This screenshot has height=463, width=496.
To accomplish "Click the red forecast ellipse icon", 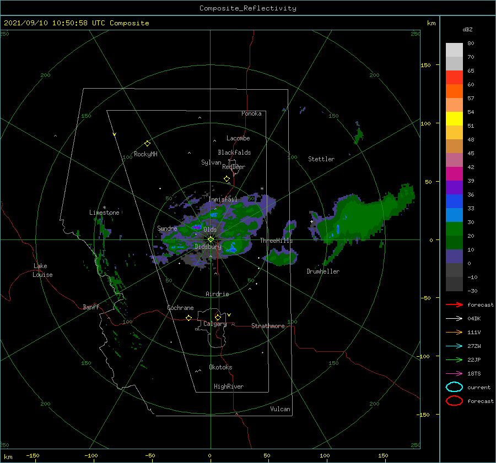I will click(454, 401).
